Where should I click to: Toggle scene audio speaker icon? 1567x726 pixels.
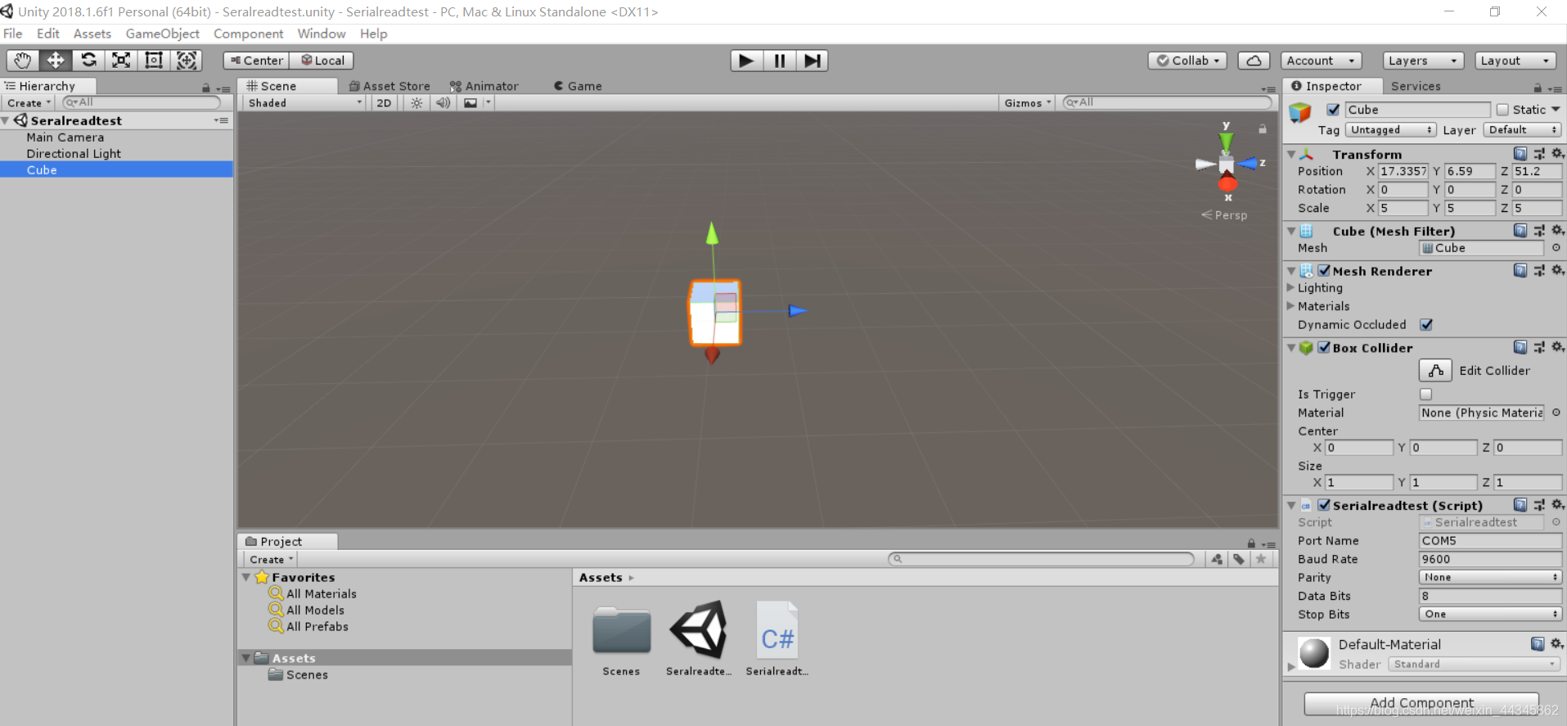coord(443,103)
